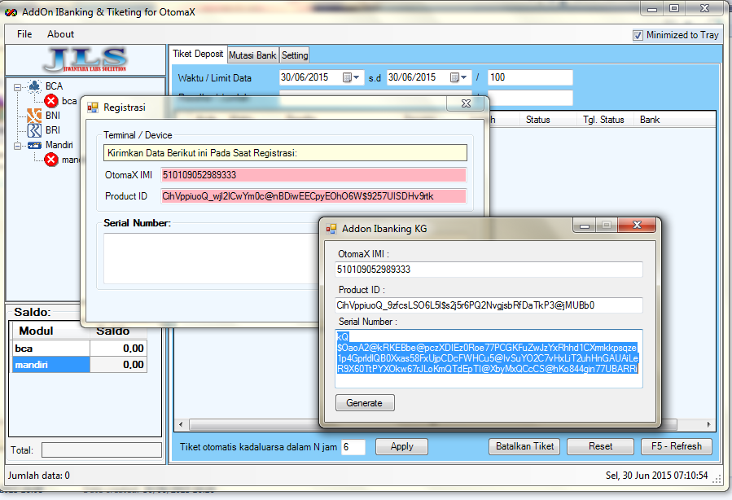Click the Reset button
Screen dimensions: 732x500
[x=600, y=446]
